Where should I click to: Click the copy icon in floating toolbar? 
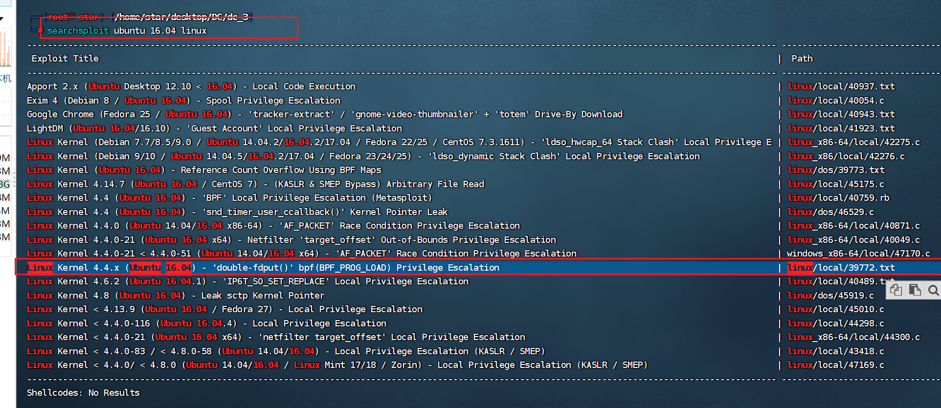(896, 290)
